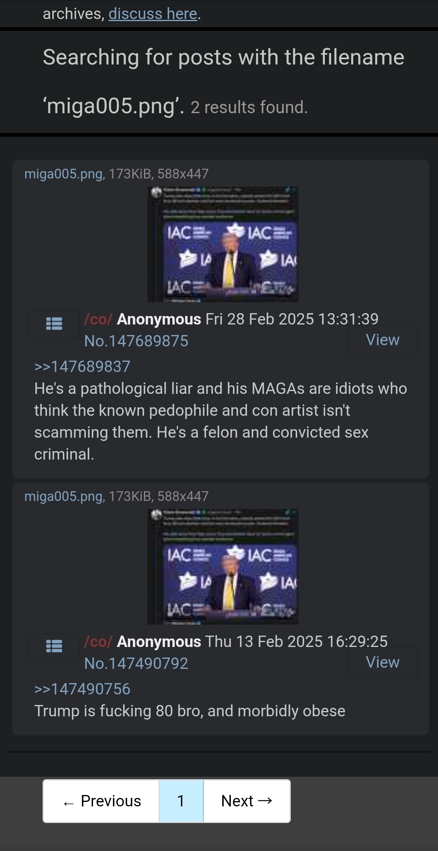Open second post's list menu icon
The height and width of the screenshot is (851, 438).
(54, 647)
